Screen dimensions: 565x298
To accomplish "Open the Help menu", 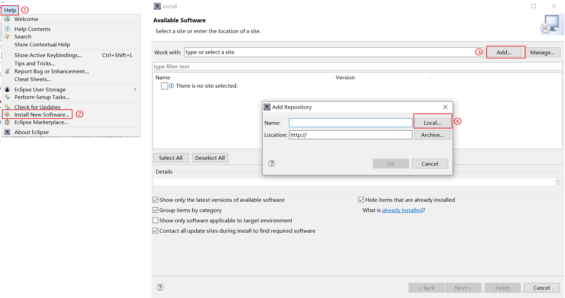I will point(10,10).
